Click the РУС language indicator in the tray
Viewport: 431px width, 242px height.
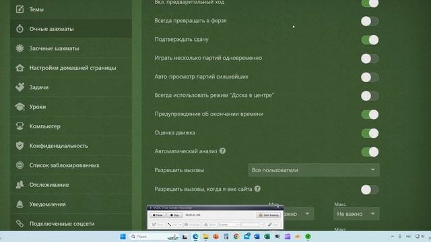(x=409, y=237)
